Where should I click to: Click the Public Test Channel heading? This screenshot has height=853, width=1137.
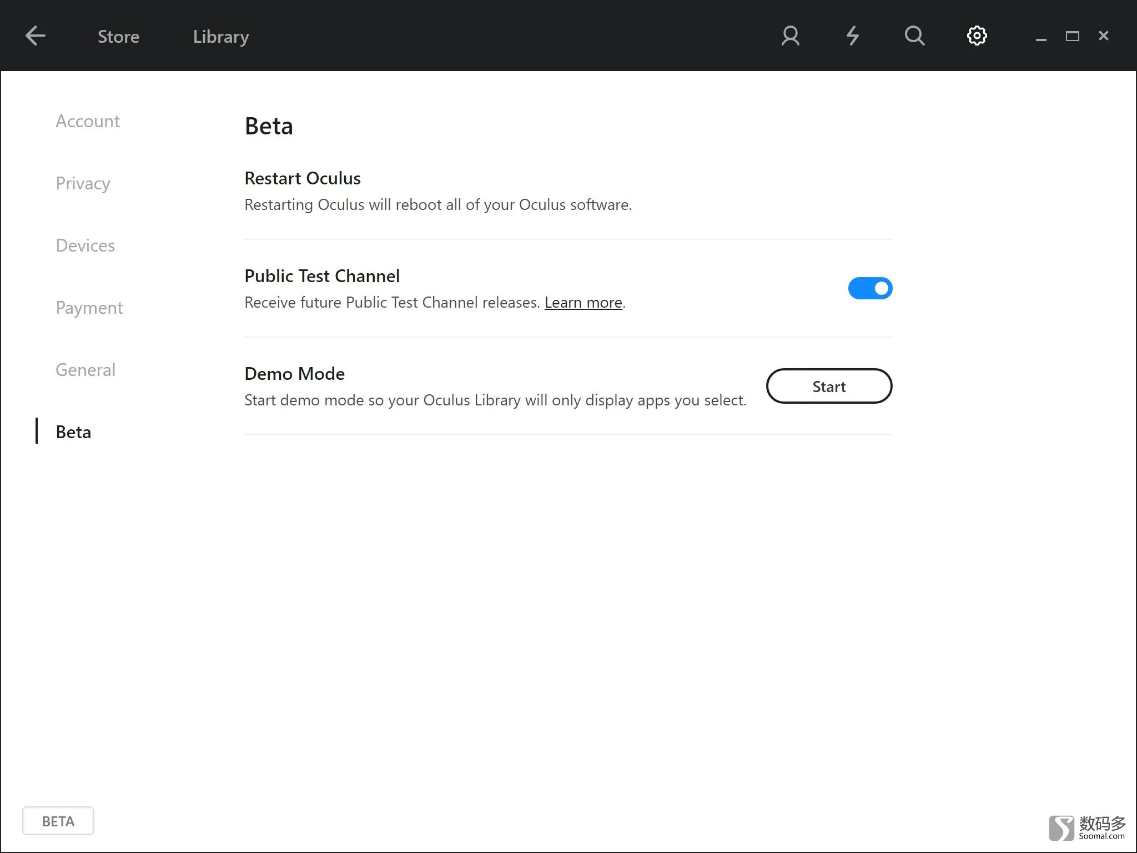pyautogui.click(x=322, y=276)
